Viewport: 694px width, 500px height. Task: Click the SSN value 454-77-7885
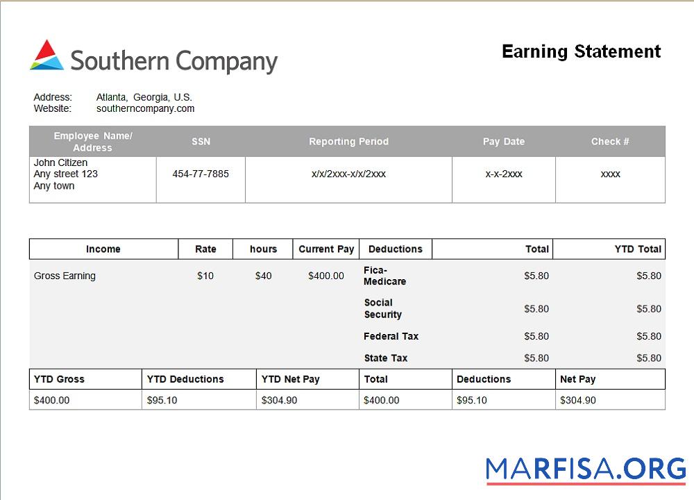(201, 174)
